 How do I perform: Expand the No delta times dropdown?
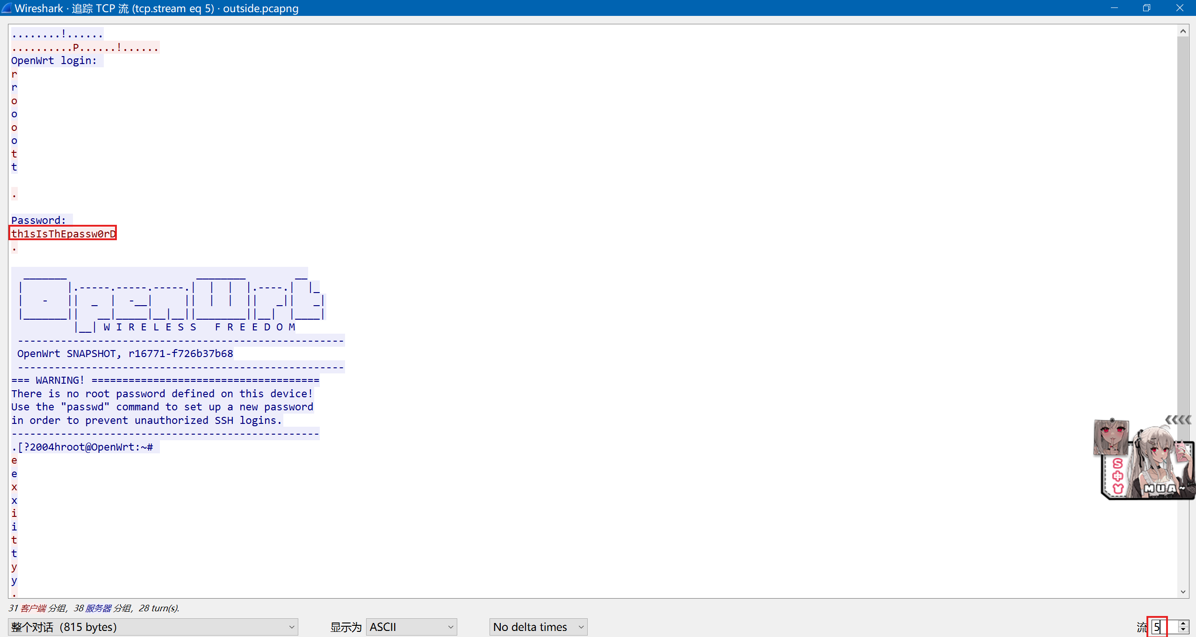(x=538, y=627)
